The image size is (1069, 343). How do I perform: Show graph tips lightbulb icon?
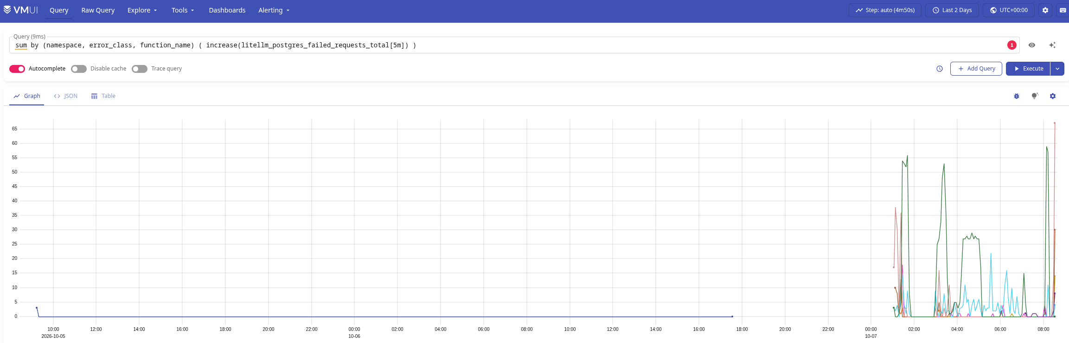pyautogui.click(x=1035, y=96)
